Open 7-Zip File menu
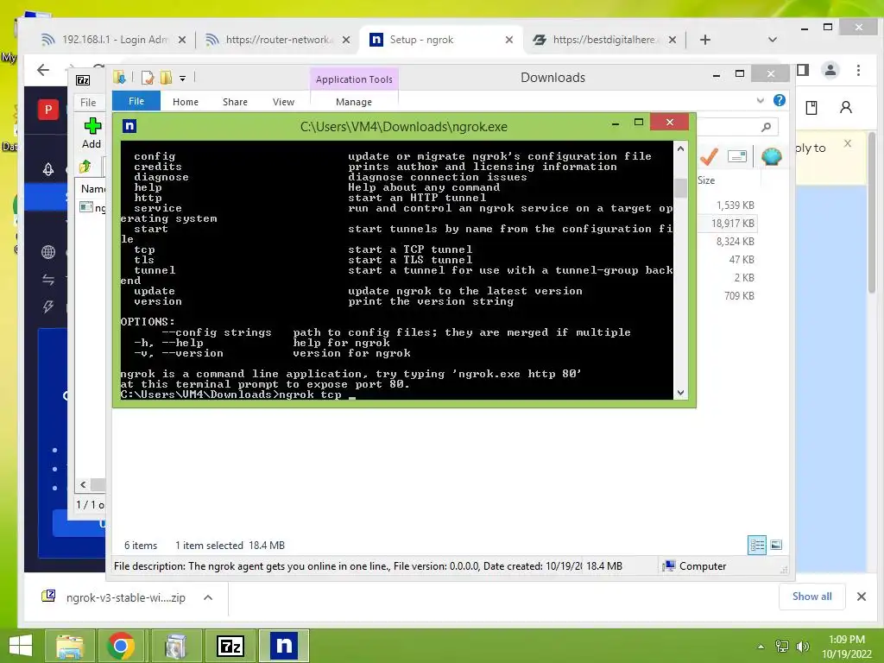The image size is (884, 663). click(x=89, y=103)
